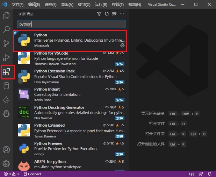
Task: Open the Manage gear in activity bar
Action: (x=6, y=164)
